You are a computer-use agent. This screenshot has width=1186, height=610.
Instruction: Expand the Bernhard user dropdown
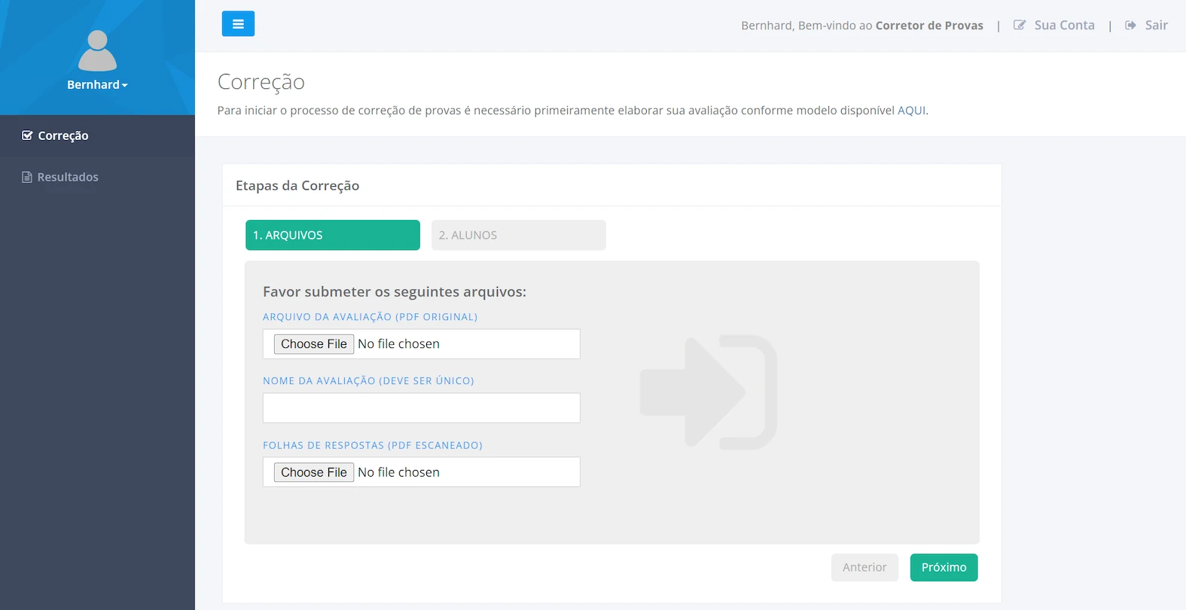click(x=97, y=85)
